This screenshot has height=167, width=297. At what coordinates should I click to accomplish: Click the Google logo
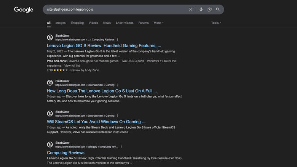(x=24, y=10)
